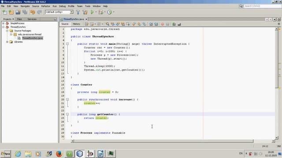The height and width of the screenshot is (158, 282).
Task: Expand the SimpleProcess project node
Action: [x=3, y=23]
